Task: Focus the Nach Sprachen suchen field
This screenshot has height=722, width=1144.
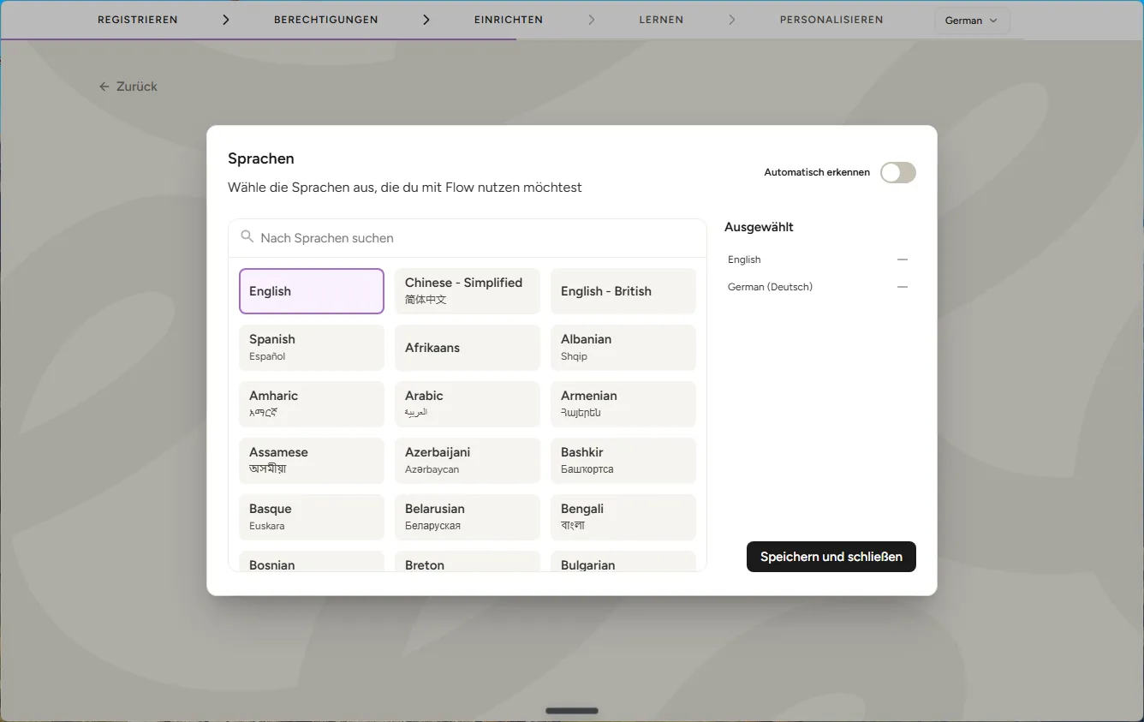Action: [468, 238]
